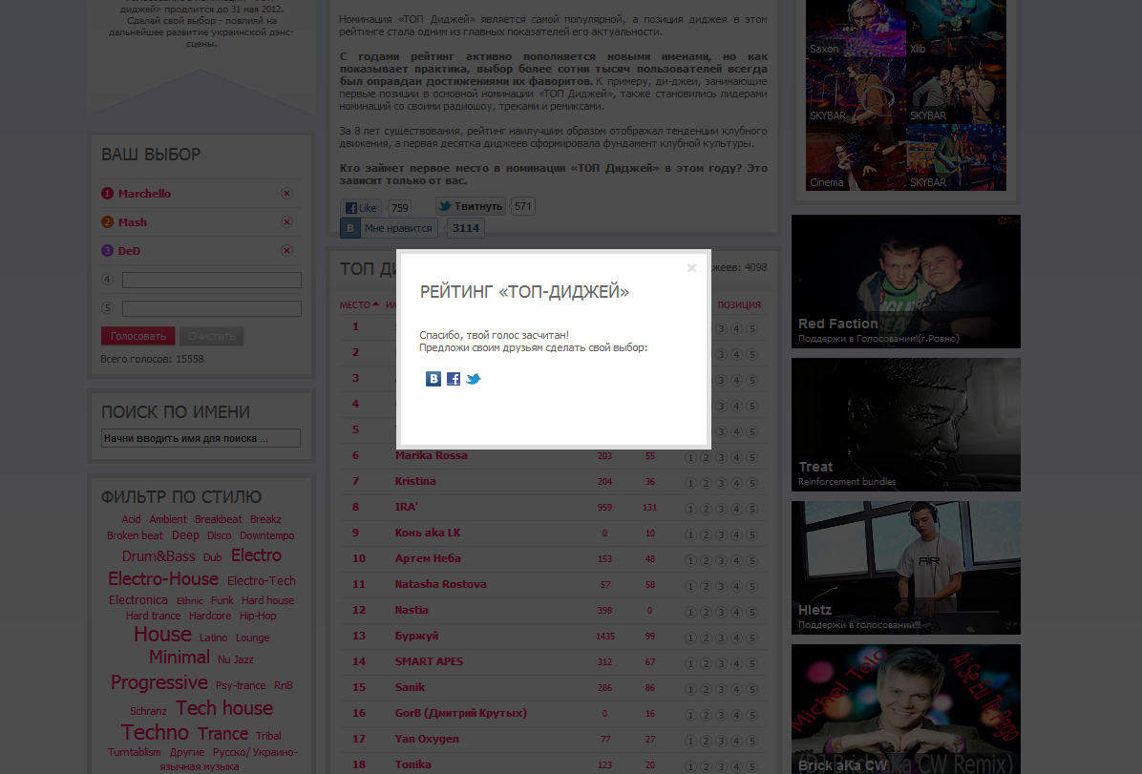The width and height of the screenshot is (1142, 774).
Task: Filter by Hip-Hop style
Action: (258, 616)
